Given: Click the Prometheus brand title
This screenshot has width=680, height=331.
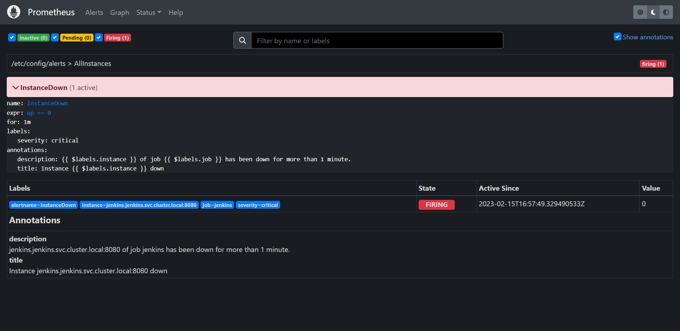Looking at the screenshot, I should coord(51,12).
